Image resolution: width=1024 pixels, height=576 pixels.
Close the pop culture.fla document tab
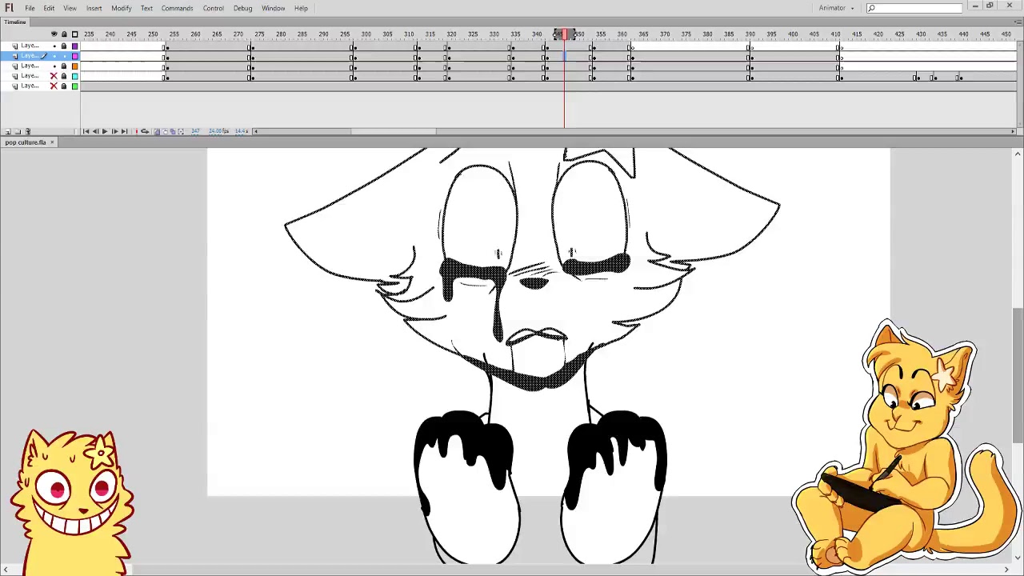pos(52,142)
